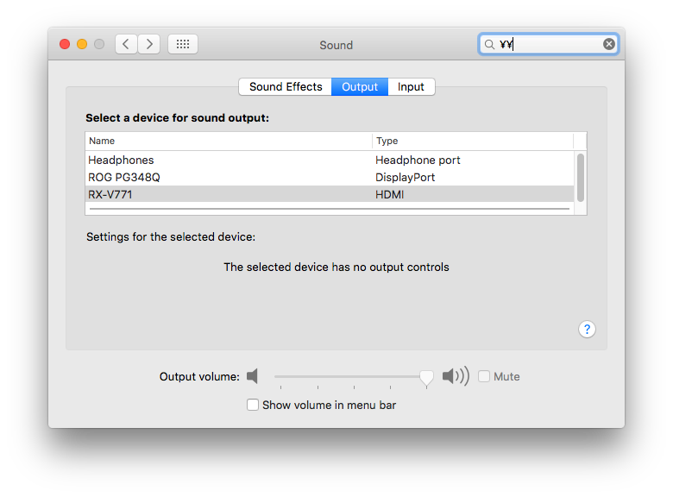Minimize the Sound window with yellow button

click(x=82, y=44)
